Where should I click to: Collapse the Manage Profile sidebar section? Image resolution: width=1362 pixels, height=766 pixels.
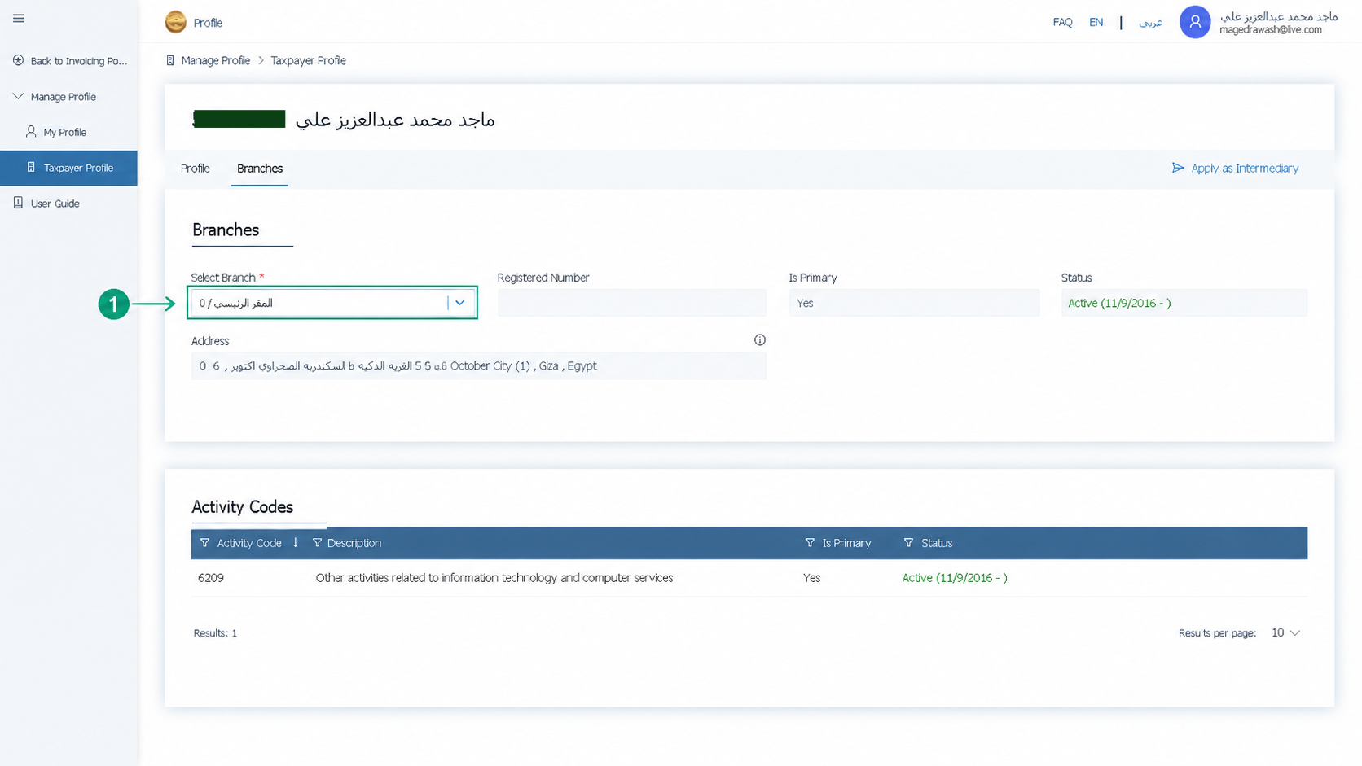(x=18, y=96)
